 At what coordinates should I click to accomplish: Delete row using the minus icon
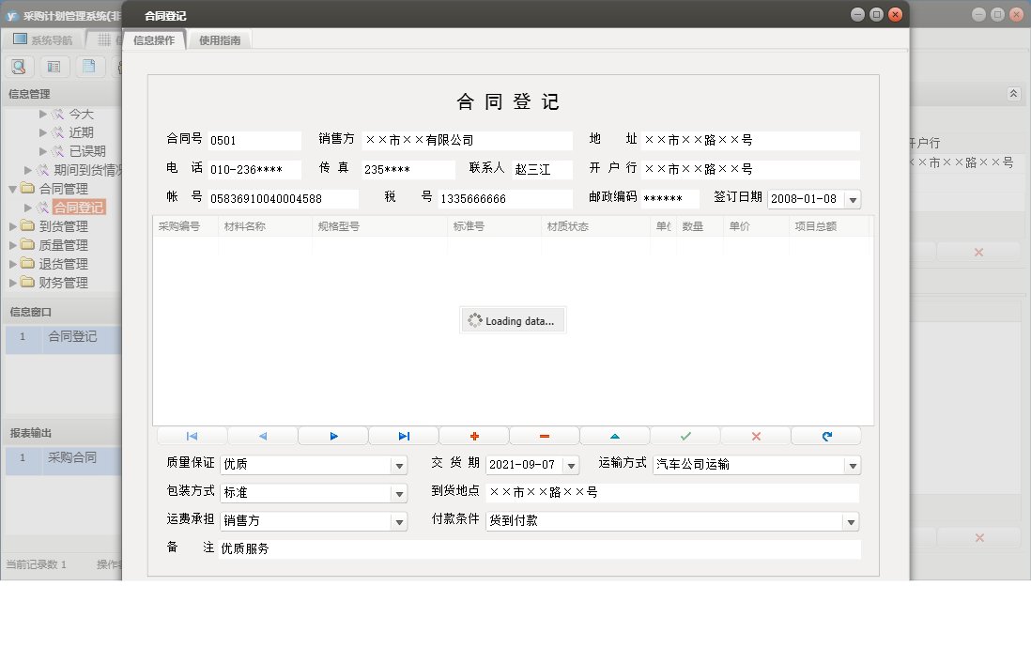[x=545, y=436]
